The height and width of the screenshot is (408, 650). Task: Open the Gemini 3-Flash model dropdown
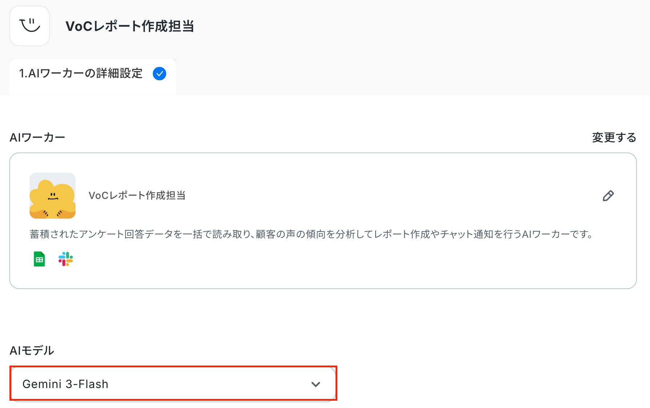(173, 384)
